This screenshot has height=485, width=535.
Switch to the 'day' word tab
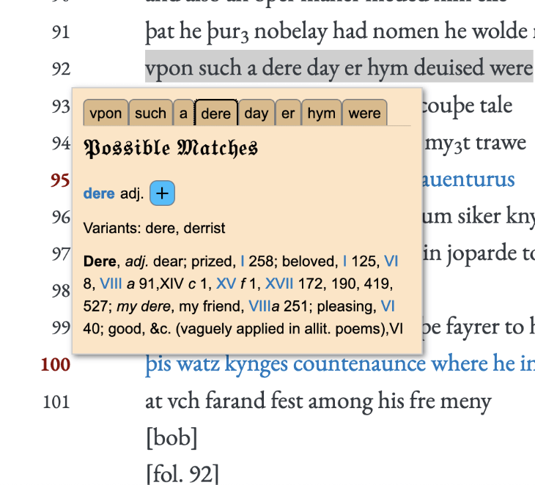click(x=256, y=114)
